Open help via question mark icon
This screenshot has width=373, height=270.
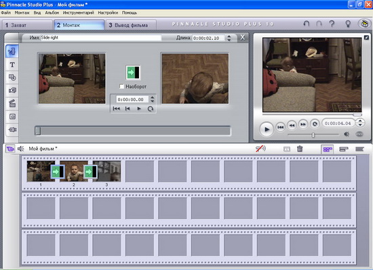pos(332,24)
